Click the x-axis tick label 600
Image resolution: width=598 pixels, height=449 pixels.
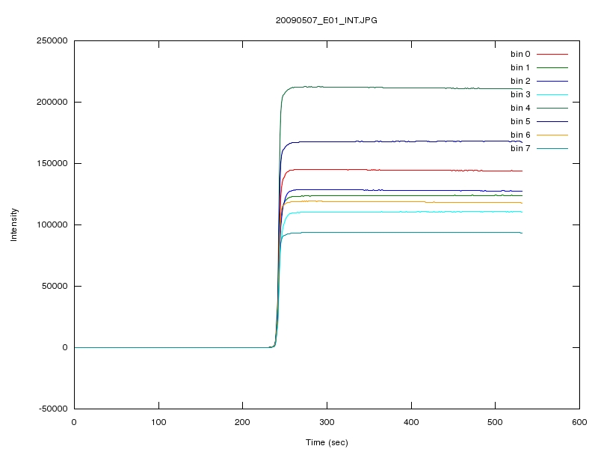579,422
